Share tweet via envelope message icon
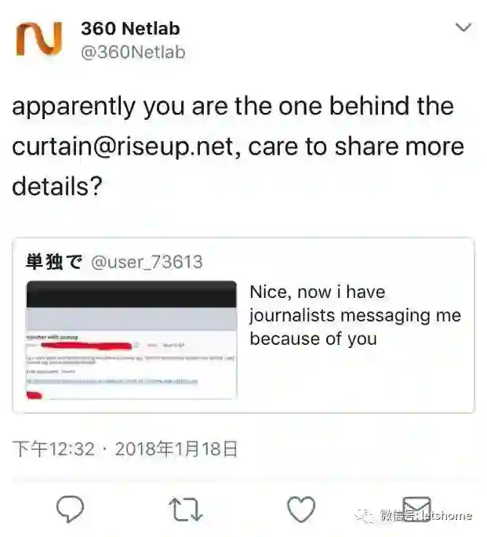This screenshot has width=487, height=537. 416,508
